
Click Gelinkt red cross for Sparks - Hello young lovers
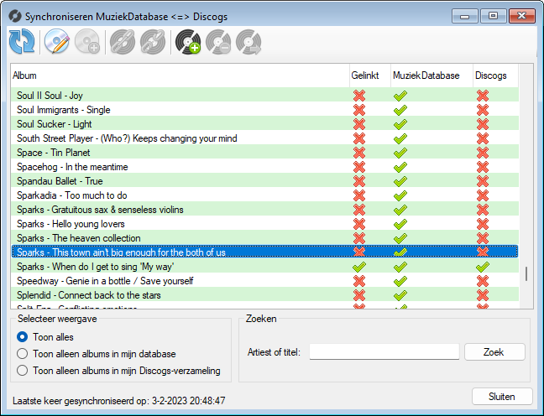click(359, 224)
